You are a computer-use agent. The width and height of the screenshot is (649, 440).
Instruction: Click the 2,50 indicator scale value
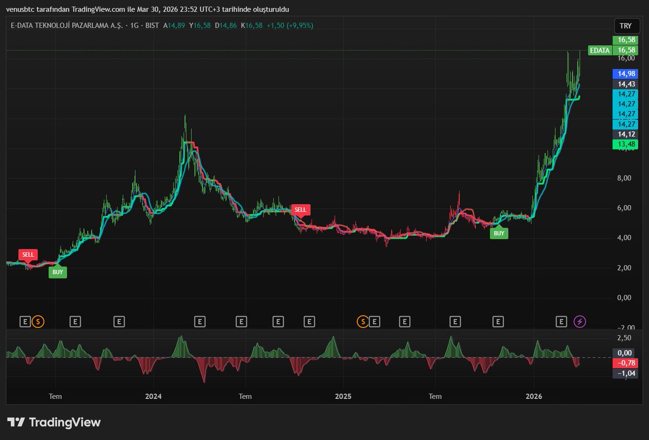tap(624, 338)
